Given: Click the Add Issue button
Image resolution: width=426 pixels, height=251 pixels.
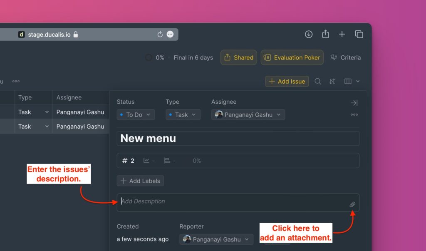Looking at the screenshot, I should tap(287, 82).
